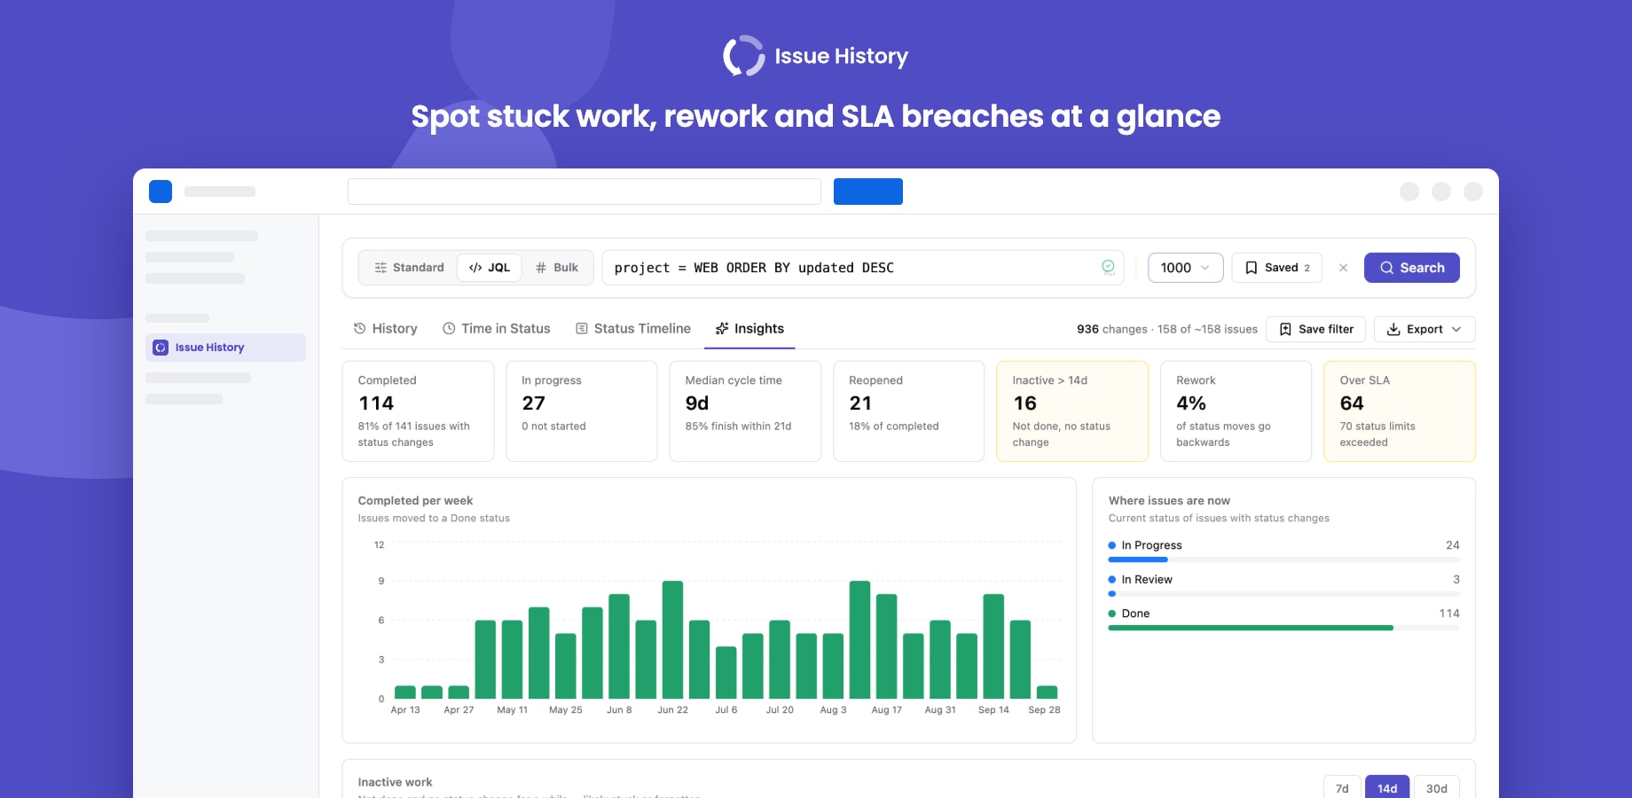Screen dimensions: 1632x798
Task: Set inactive period to 7d
Action: (x=1342, y=788)
